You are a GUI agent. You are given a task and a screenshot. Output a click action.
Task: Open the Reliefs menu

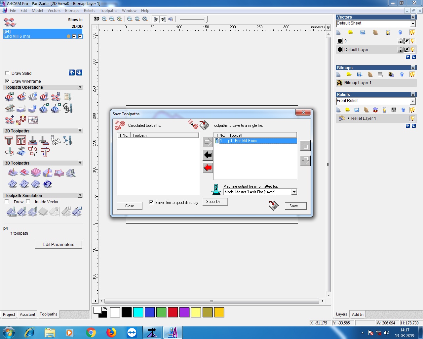90,11
